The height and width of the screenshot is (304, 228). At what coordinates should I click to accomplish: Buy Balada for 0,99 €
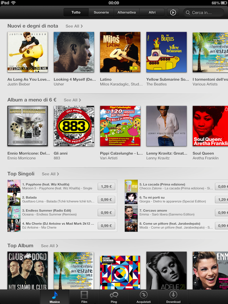(x=106, y=200)
